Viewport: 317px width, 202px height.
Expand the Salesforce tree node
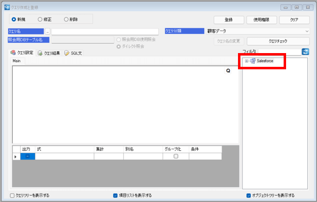pos(246,61)
